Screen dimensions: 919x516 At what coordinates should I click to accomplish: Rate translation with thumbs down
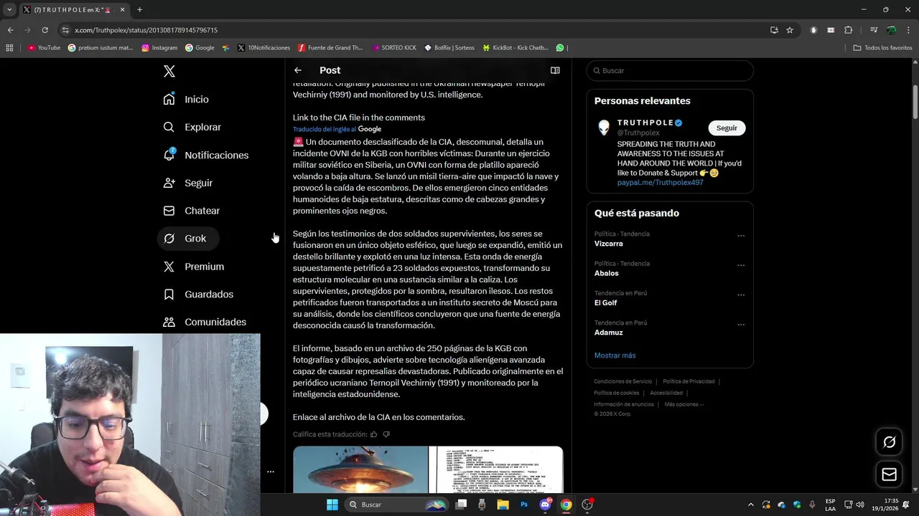(386, 434)
